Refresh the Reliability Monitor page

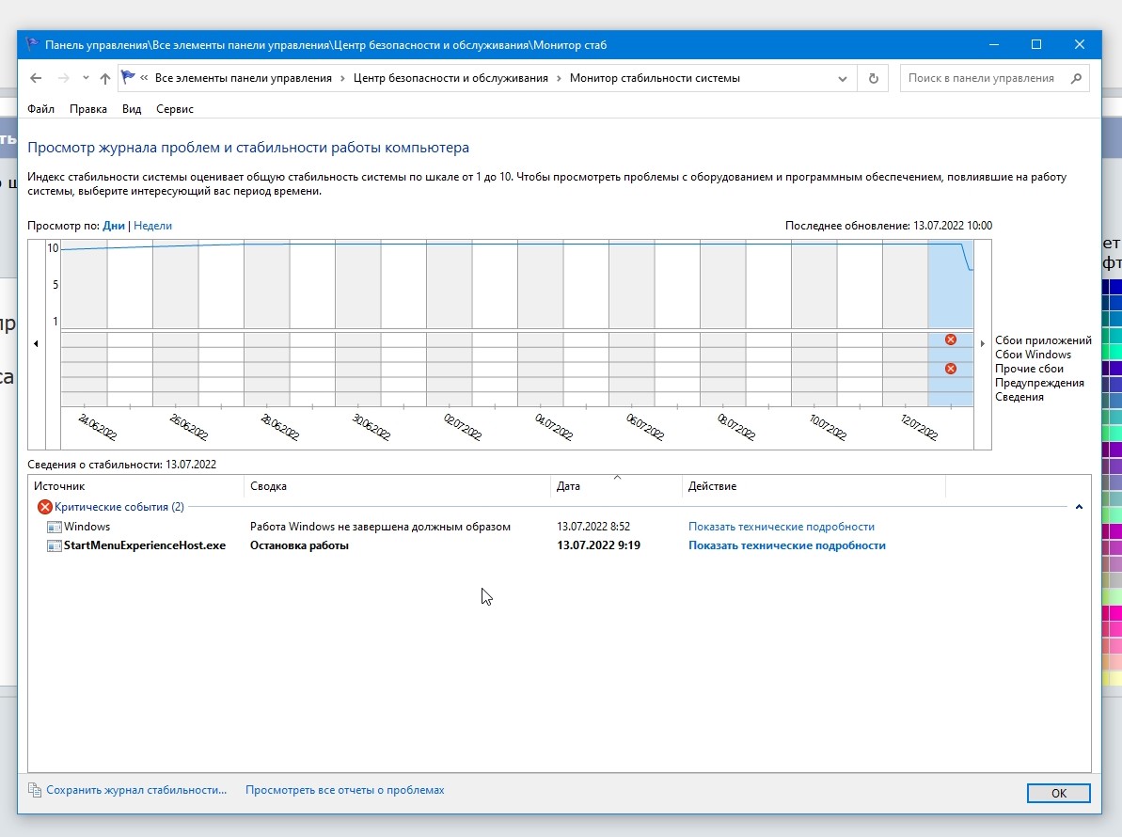coord(873,78)
